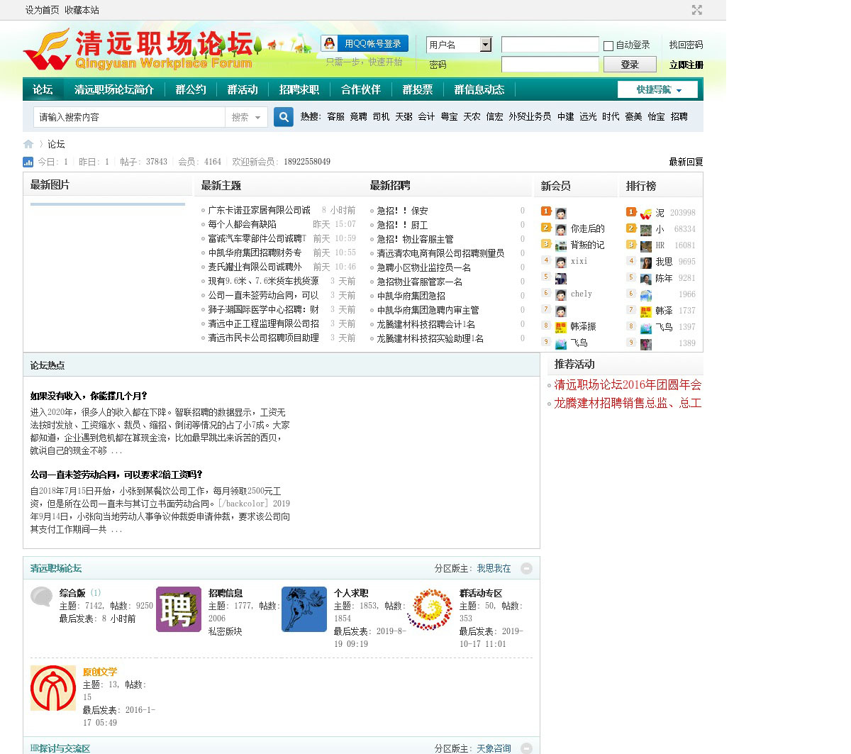Open the 个人求职 horse icon
This screenshot has height=754, width=851.
(x=304, y=609)
